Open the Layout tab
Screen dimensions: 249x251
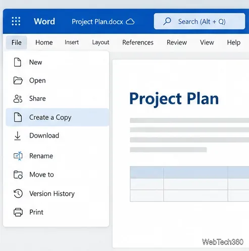(101, 43)
